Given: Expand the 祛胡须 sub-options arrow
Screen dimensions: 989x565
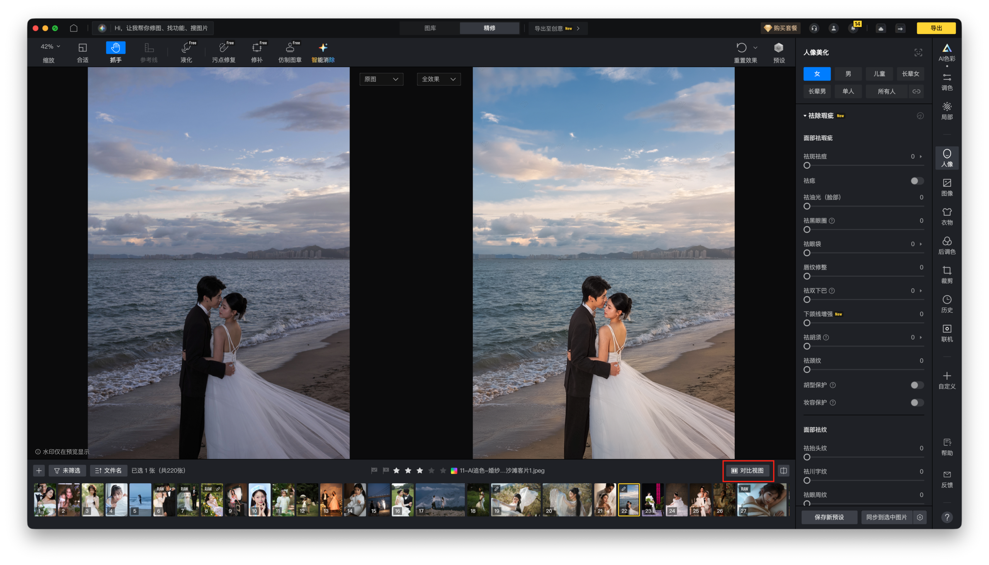Looking at the screenshot, I should [921, 337].
